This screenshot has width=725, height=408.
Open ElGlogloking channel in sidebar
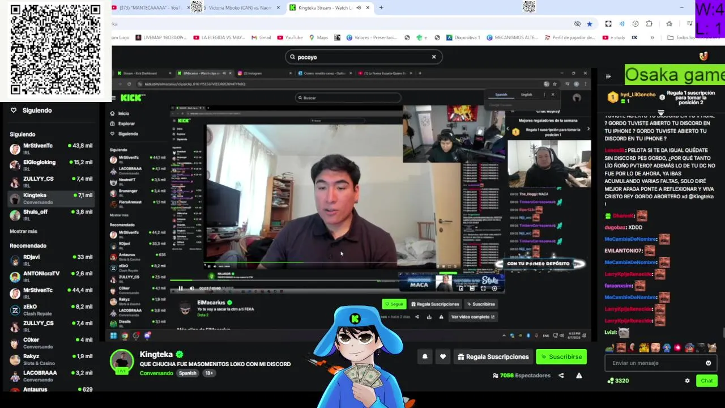52,165
